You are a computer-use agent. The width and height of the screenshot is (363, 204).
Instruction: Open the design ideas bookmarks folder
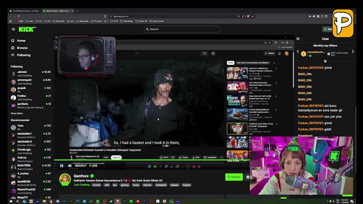coord(82,21)
